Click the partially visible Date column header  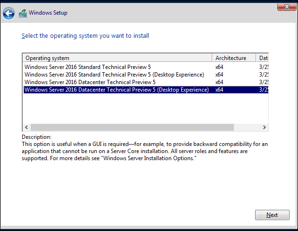pyautogui.click(x=263, y=58)
